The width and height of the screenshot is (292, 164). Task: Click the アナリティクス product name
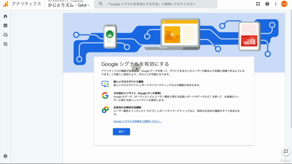click(26, 4)
